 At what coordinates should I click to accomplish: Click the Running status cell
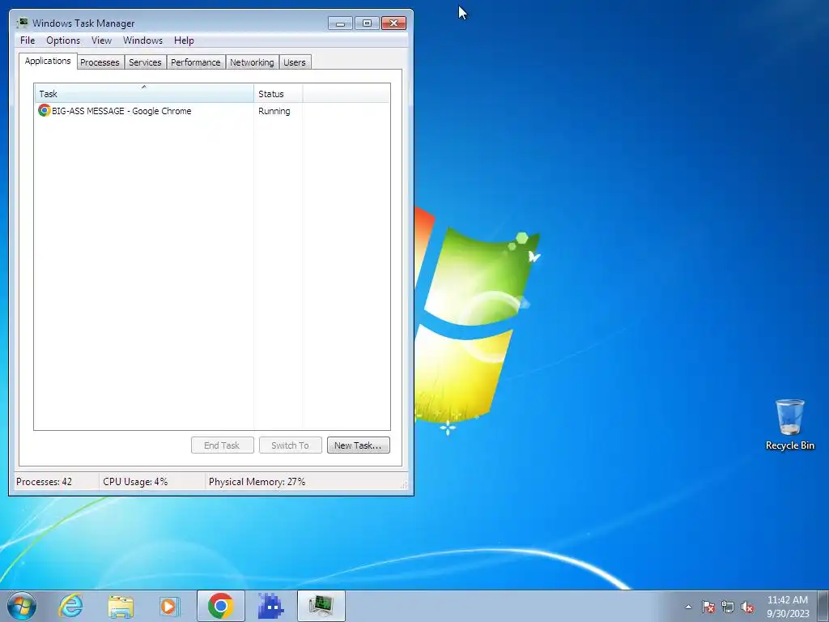tap(274, 111)
